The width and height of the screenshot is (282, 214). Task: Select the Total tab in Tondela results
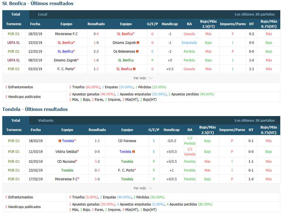16,120
